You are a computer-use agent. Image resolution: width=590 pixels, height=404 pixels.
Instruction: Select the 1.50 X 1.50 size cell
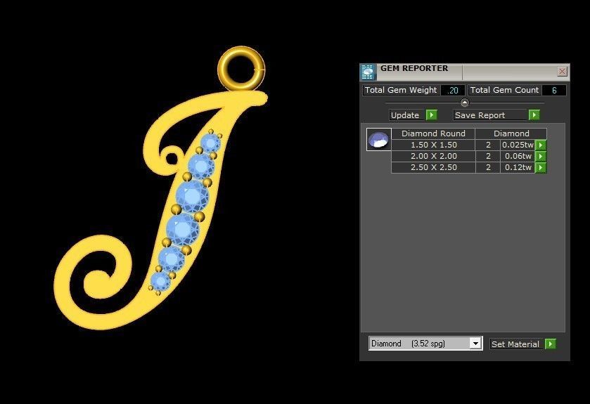[x=433, y=145]
